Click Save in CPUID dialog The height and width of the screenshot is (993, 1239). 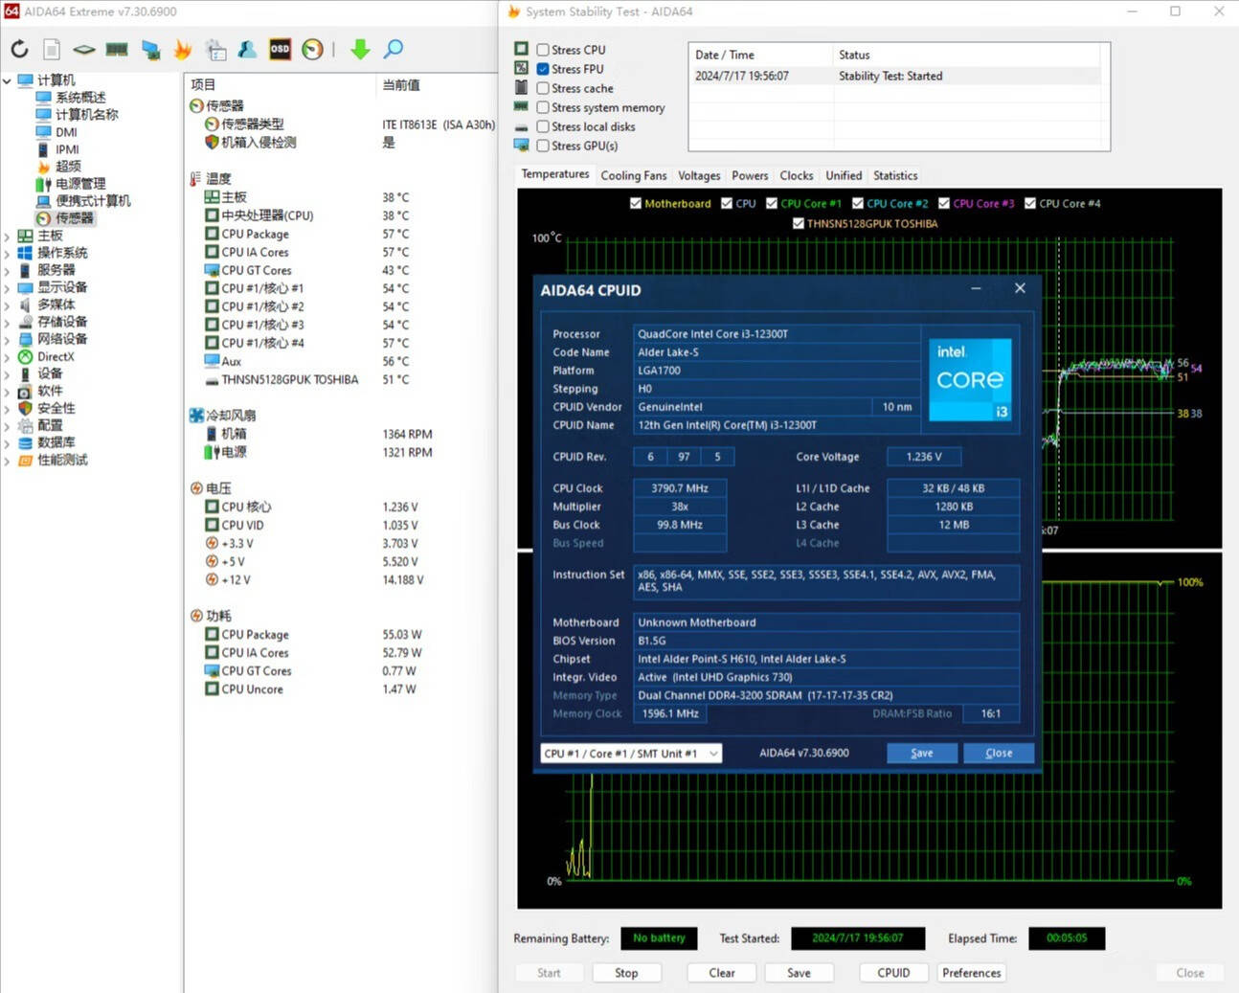point(922,753)
